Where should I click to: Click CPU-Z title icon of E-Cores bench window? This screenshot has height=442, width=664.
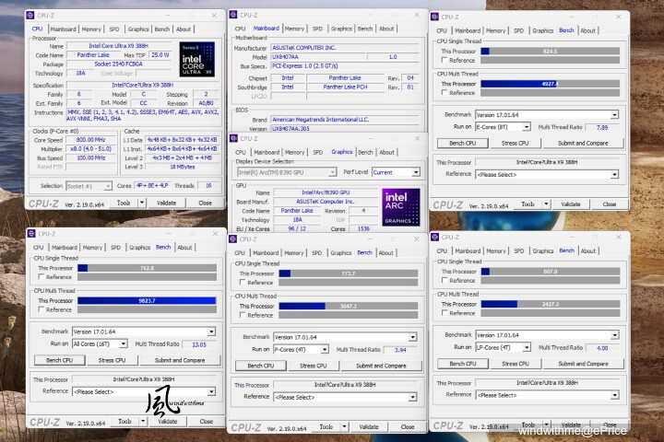pyautogui.click(x=434, y=17)
